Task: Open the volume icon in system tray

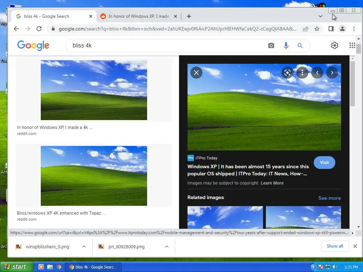Action: pyautogui.click(x=335, y=267)
